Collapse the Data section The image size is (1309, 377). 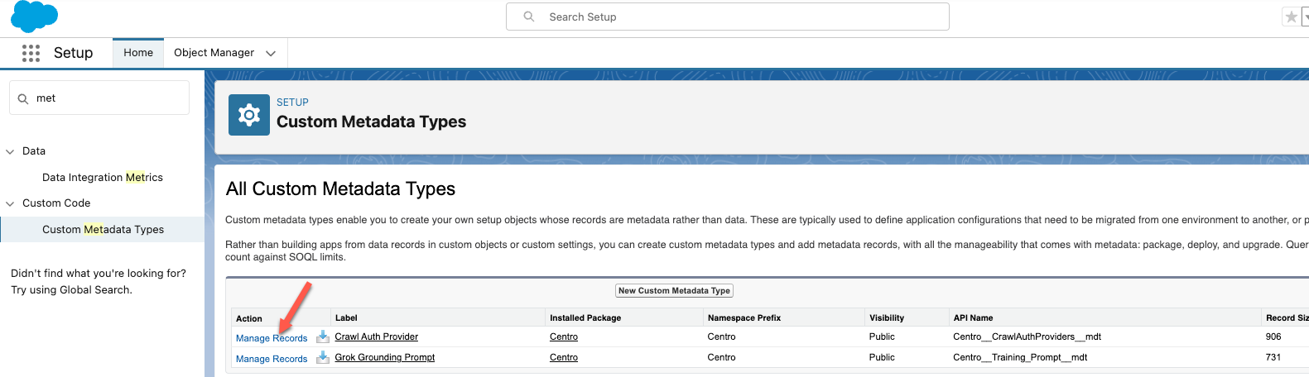click(10, 151)
